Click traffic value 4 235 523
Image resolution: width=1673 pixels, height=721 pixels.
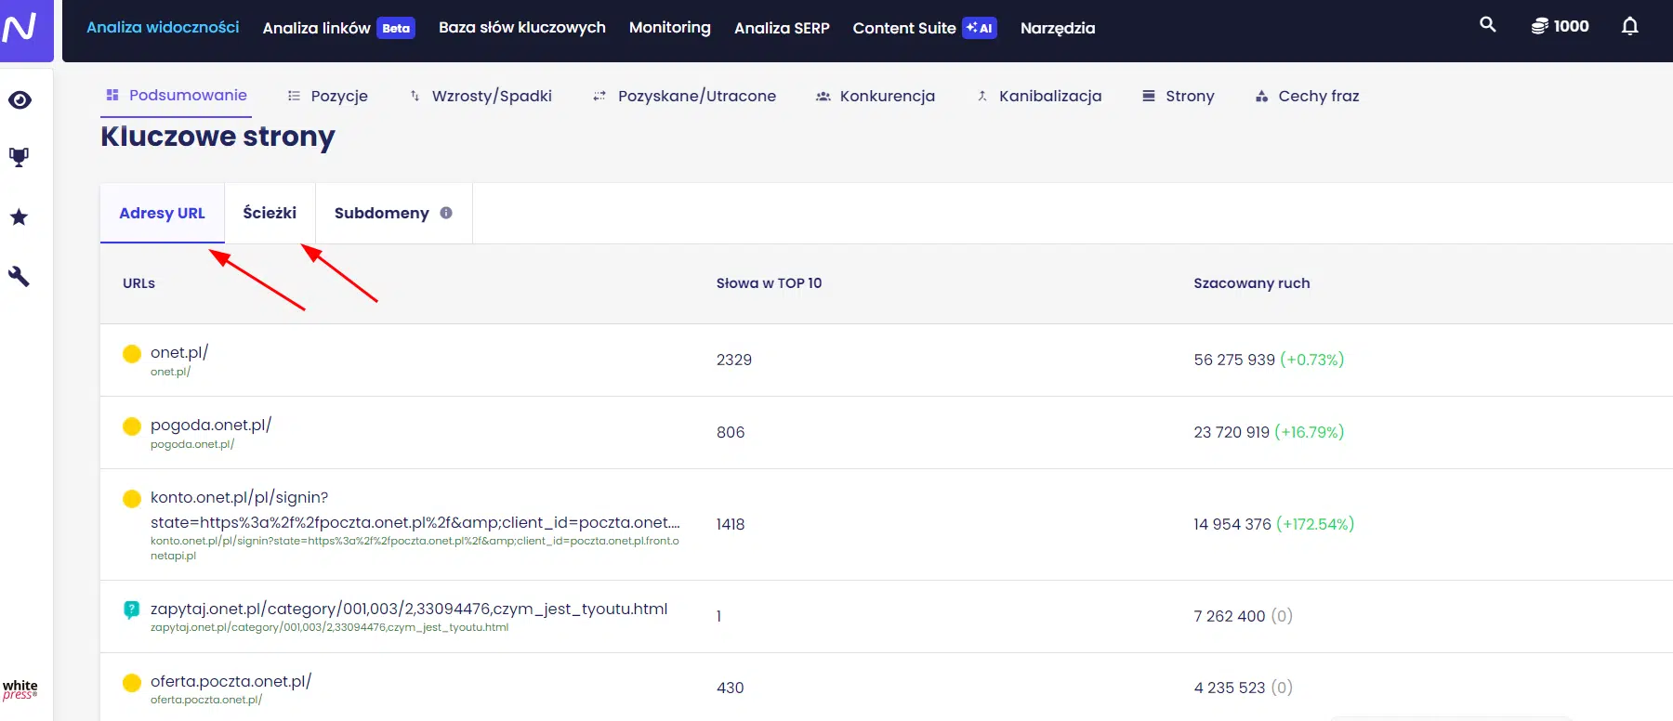click(1230, 688)
